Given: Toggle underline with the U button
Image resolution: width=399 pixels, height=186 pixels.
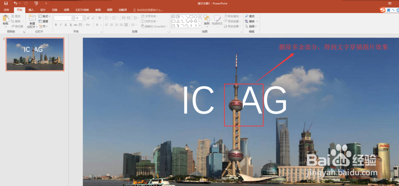Looking at the screenshot, I should pyautogui.click(x=66, y=25).
